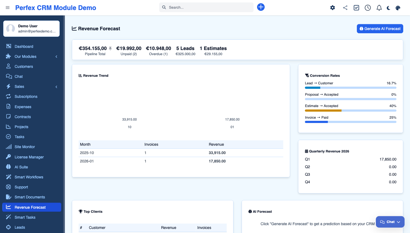Click into the Search field
The image size is (410, 233).
(x=209, y=7)
